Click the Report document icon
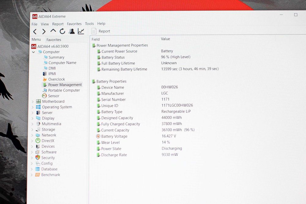Image resolution: width=306 pixels, height=204 pixels. pyautogui.click(x=94, y=31)
